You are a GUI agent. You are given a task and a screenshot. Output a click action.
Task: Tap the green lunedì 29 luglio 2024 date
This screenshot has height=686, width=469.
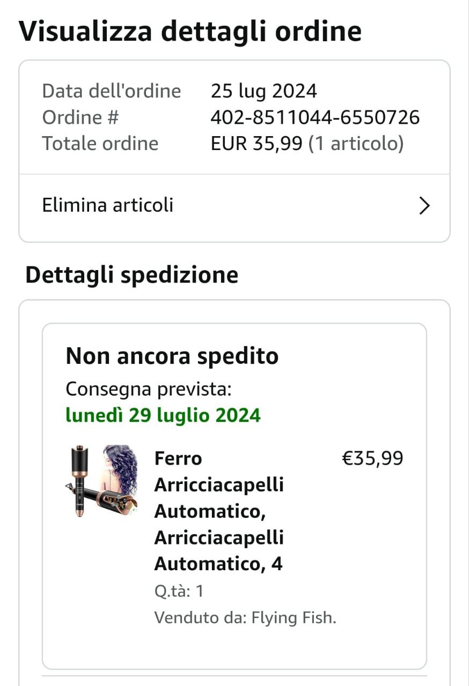tap(163, 415)
